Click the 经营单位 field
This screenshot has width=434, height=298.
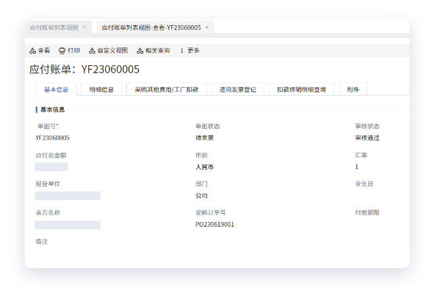point(67,195)
